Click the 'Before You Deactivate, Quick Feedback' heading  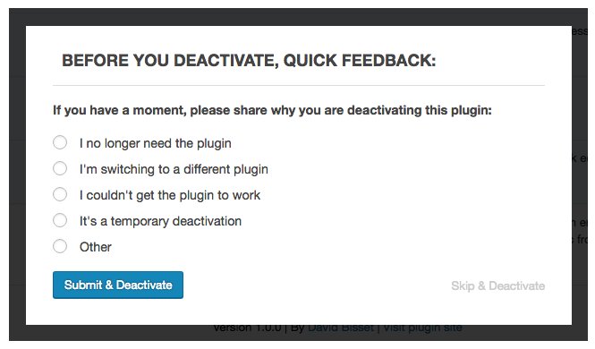249,61
